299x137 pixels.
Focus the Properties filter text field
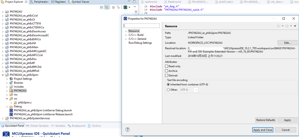click(x=142, y=26)
